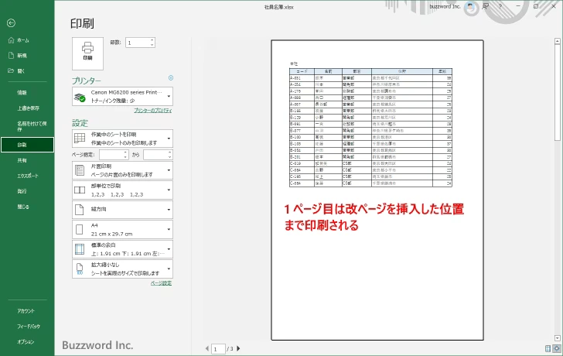Open the 拡大縮小なし scaling dropdown
This screenshot has width=563, height=356.
coord(122,269)
